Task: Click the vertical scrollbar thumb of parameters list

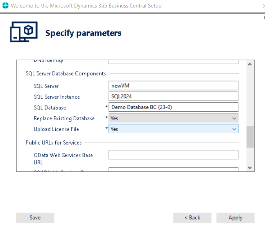Action: coord(250,137)
